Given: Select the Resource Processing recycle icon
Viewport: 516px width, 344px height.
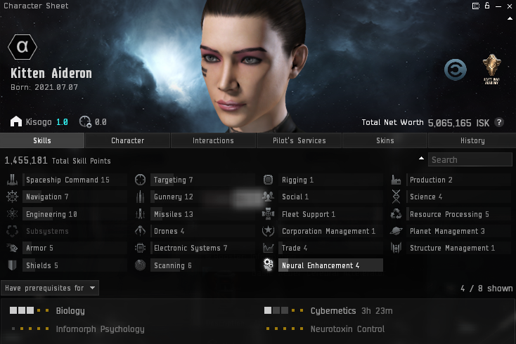Looking at the screenshot, I should click(x=396, y=214).
